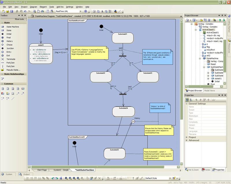Select the inOutPort tree item
The width and height of the screenshot is (231, 184).
pyautogui.click(x=209, y=50)
